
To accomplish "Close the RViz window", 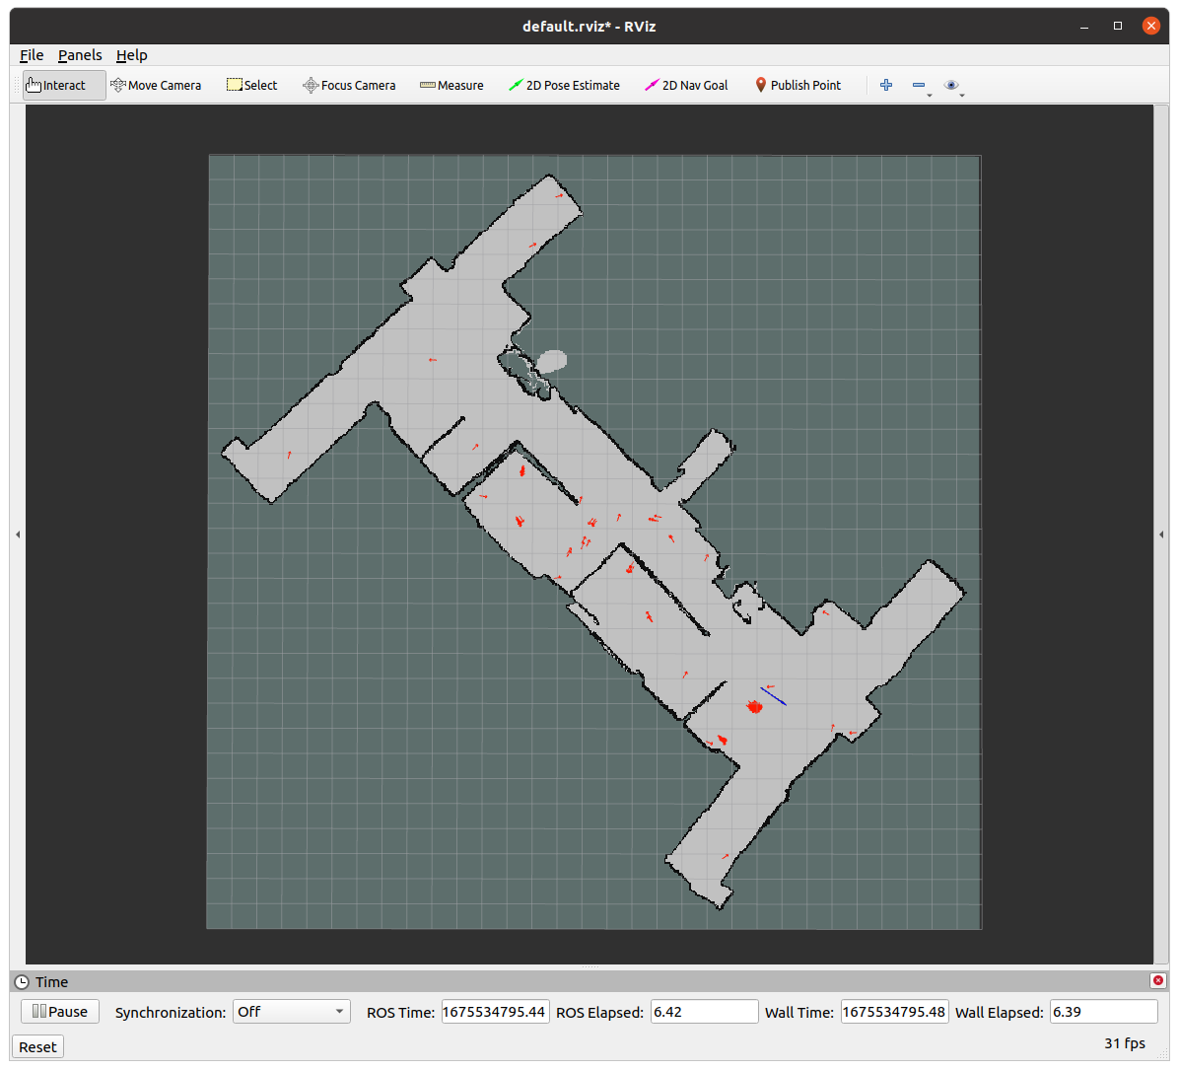I will (x=1150, y=26).
